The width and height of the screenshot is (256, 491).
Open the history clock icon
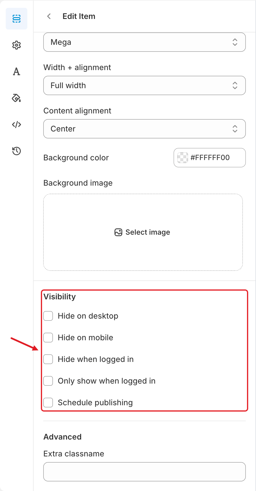tap(17, 151)
